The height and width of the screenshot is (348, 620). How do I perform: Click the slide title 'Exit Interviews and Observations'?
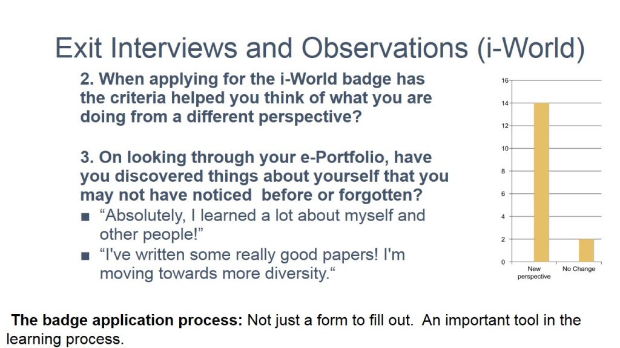(x=320, y=48)
